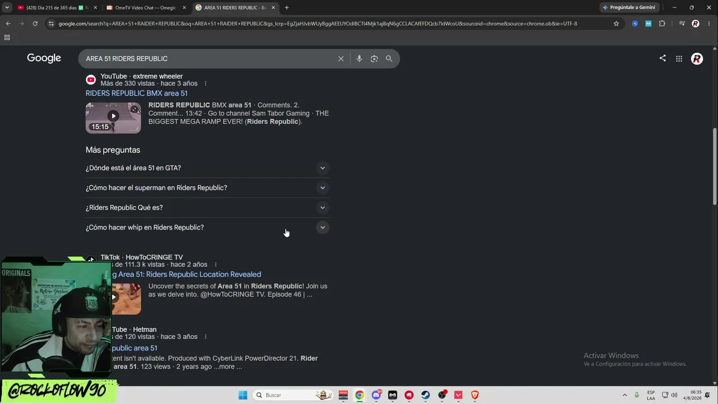Open the taskbar clock showing 06:35

(x=692, y=395)
